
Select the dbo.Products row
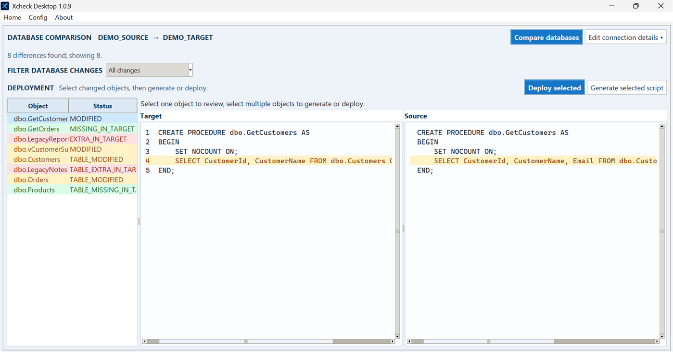[72, 190]
